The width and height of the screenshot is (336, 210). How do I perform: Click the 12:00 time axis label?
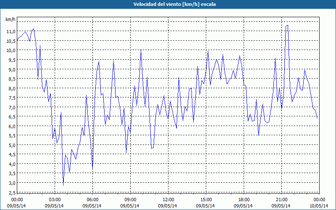click(168, 200)
